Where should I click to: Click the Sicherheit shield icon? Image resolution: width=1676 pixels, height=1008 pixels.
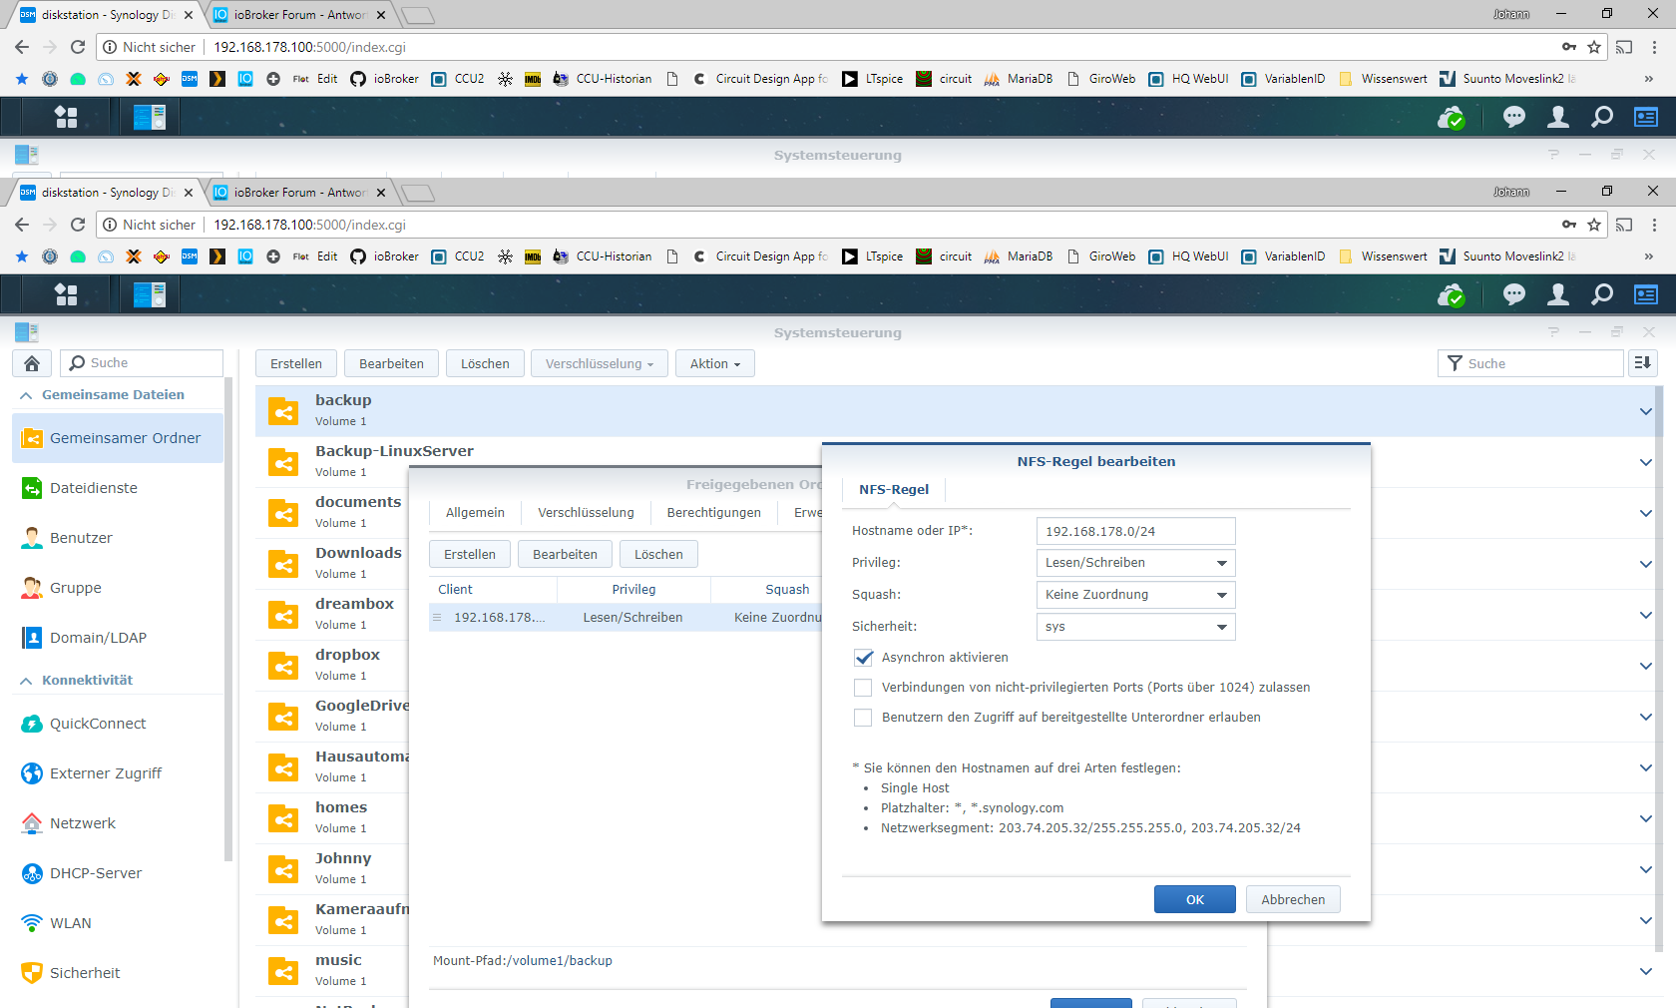click(x=32, y=973)
